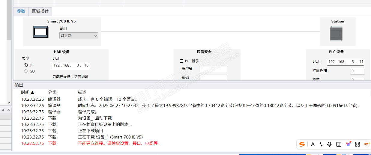Screen dimensions: 371x155
Task: Click the 描述 column header in output
Action: coord(82,92)
